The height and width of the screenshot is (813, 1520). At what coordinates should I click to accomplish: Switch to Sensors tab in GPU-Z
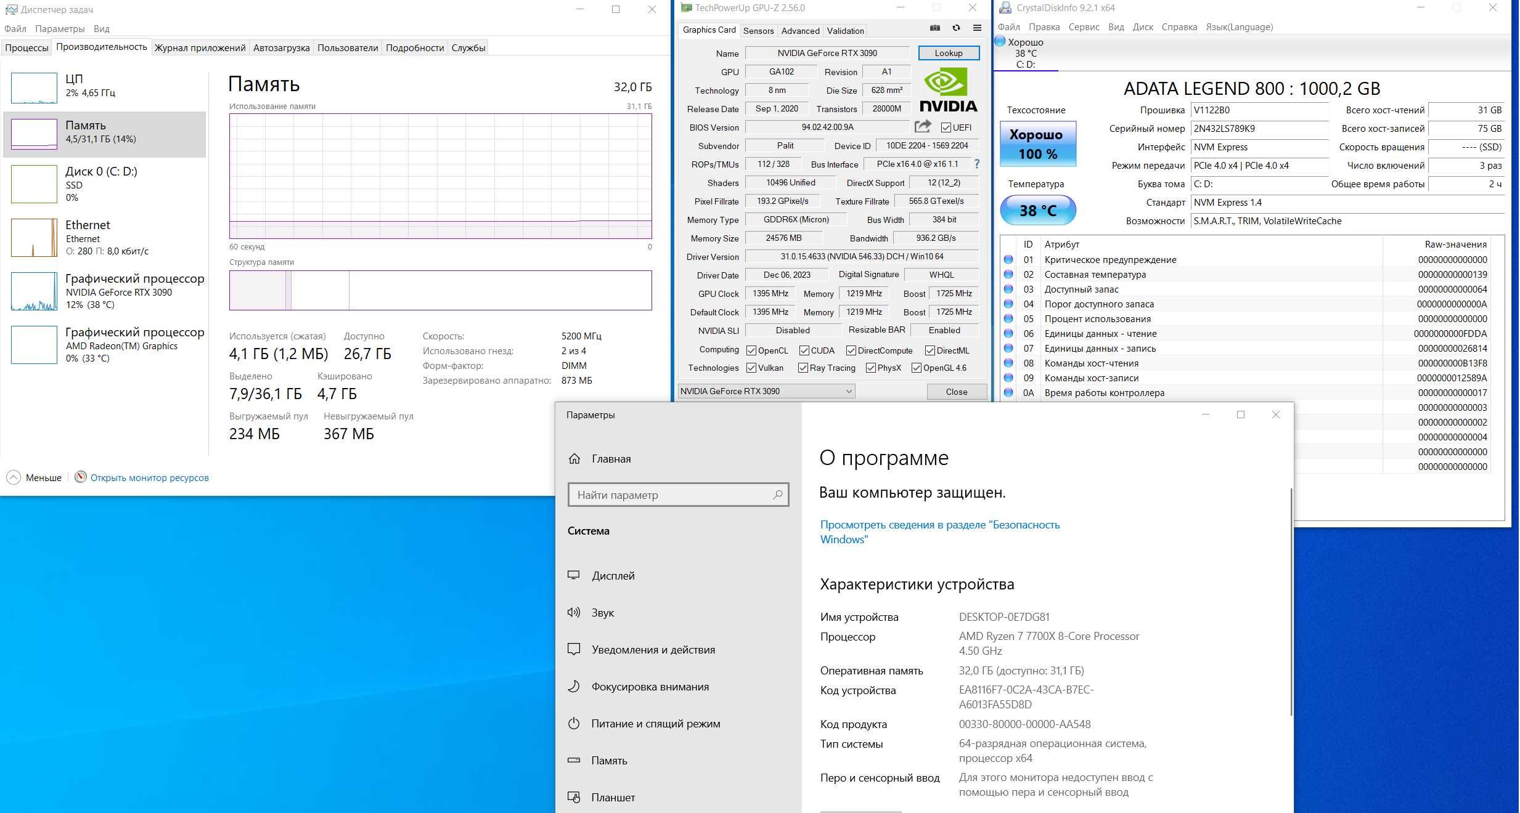(758, 31)
